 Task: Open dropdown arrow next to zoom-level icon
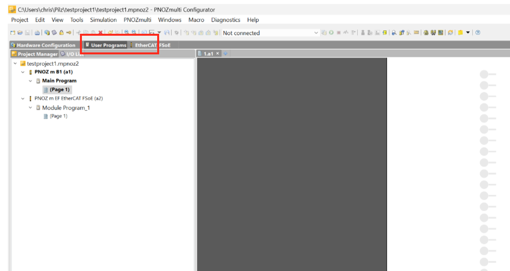coord(159,33)
